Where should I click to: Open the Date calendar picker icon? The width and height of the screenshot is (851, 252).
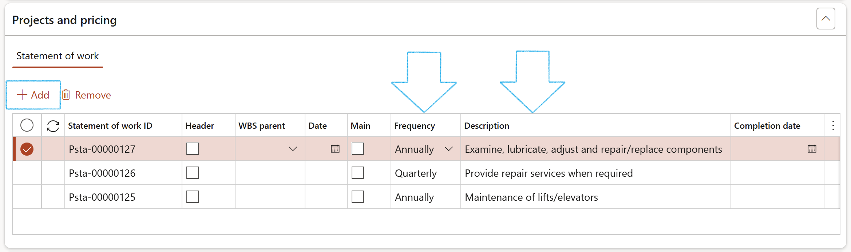(x=335, y=149)
